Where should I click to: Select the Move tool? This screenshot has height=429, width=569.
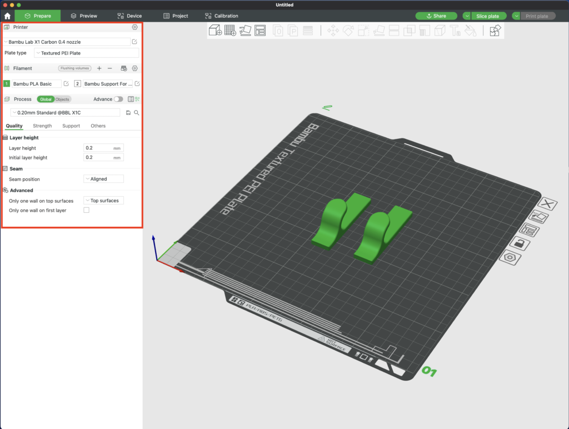333,31
